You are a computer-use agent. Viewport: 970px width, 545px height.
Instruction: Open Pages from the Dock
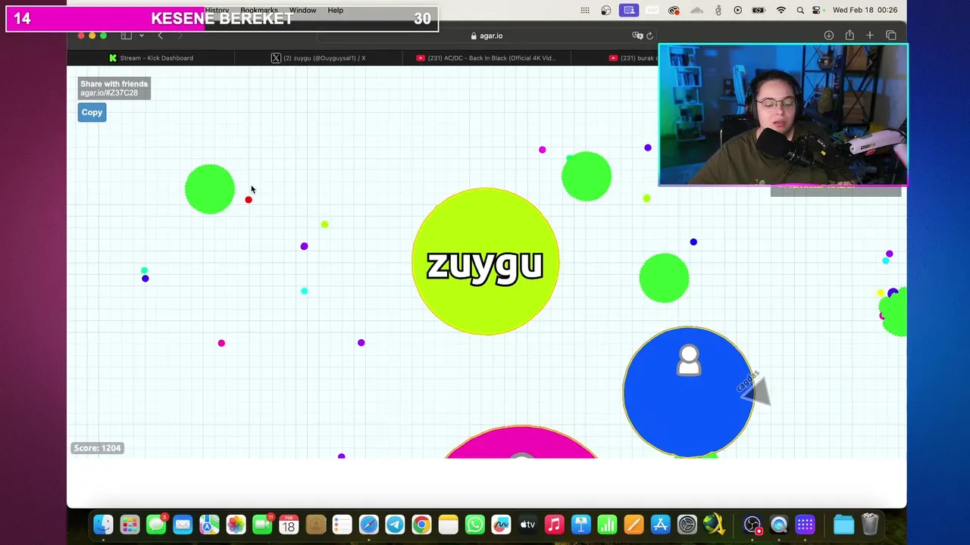634,524
